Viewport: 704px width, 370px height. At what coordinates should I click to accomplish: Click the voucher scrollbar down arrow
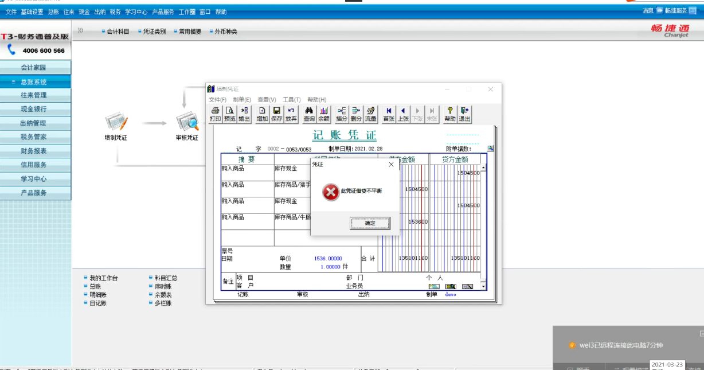pos(483,286)
